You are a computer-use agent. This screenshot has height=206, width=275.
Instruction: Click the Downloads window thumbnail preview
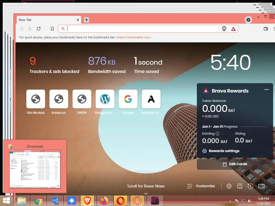(x=35, y=169)
